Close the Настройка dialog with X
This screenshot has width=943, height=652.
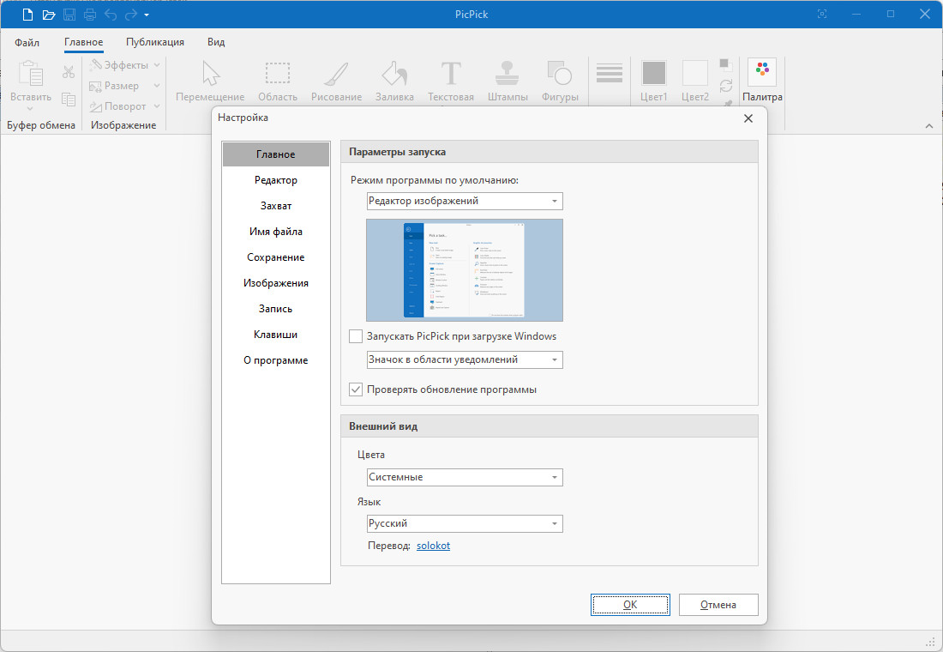click(x=748, y=118)
